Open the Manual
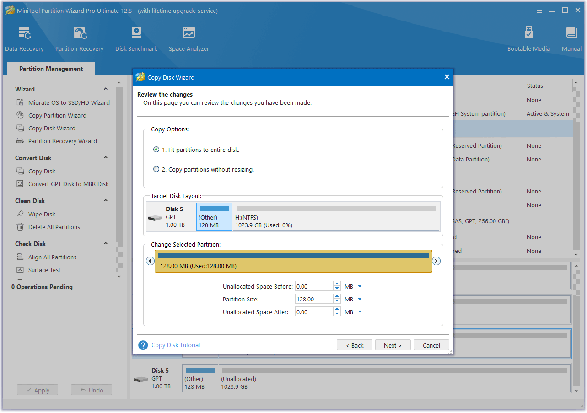This screenshot has width=587, height=413. [x=571, y=39]
